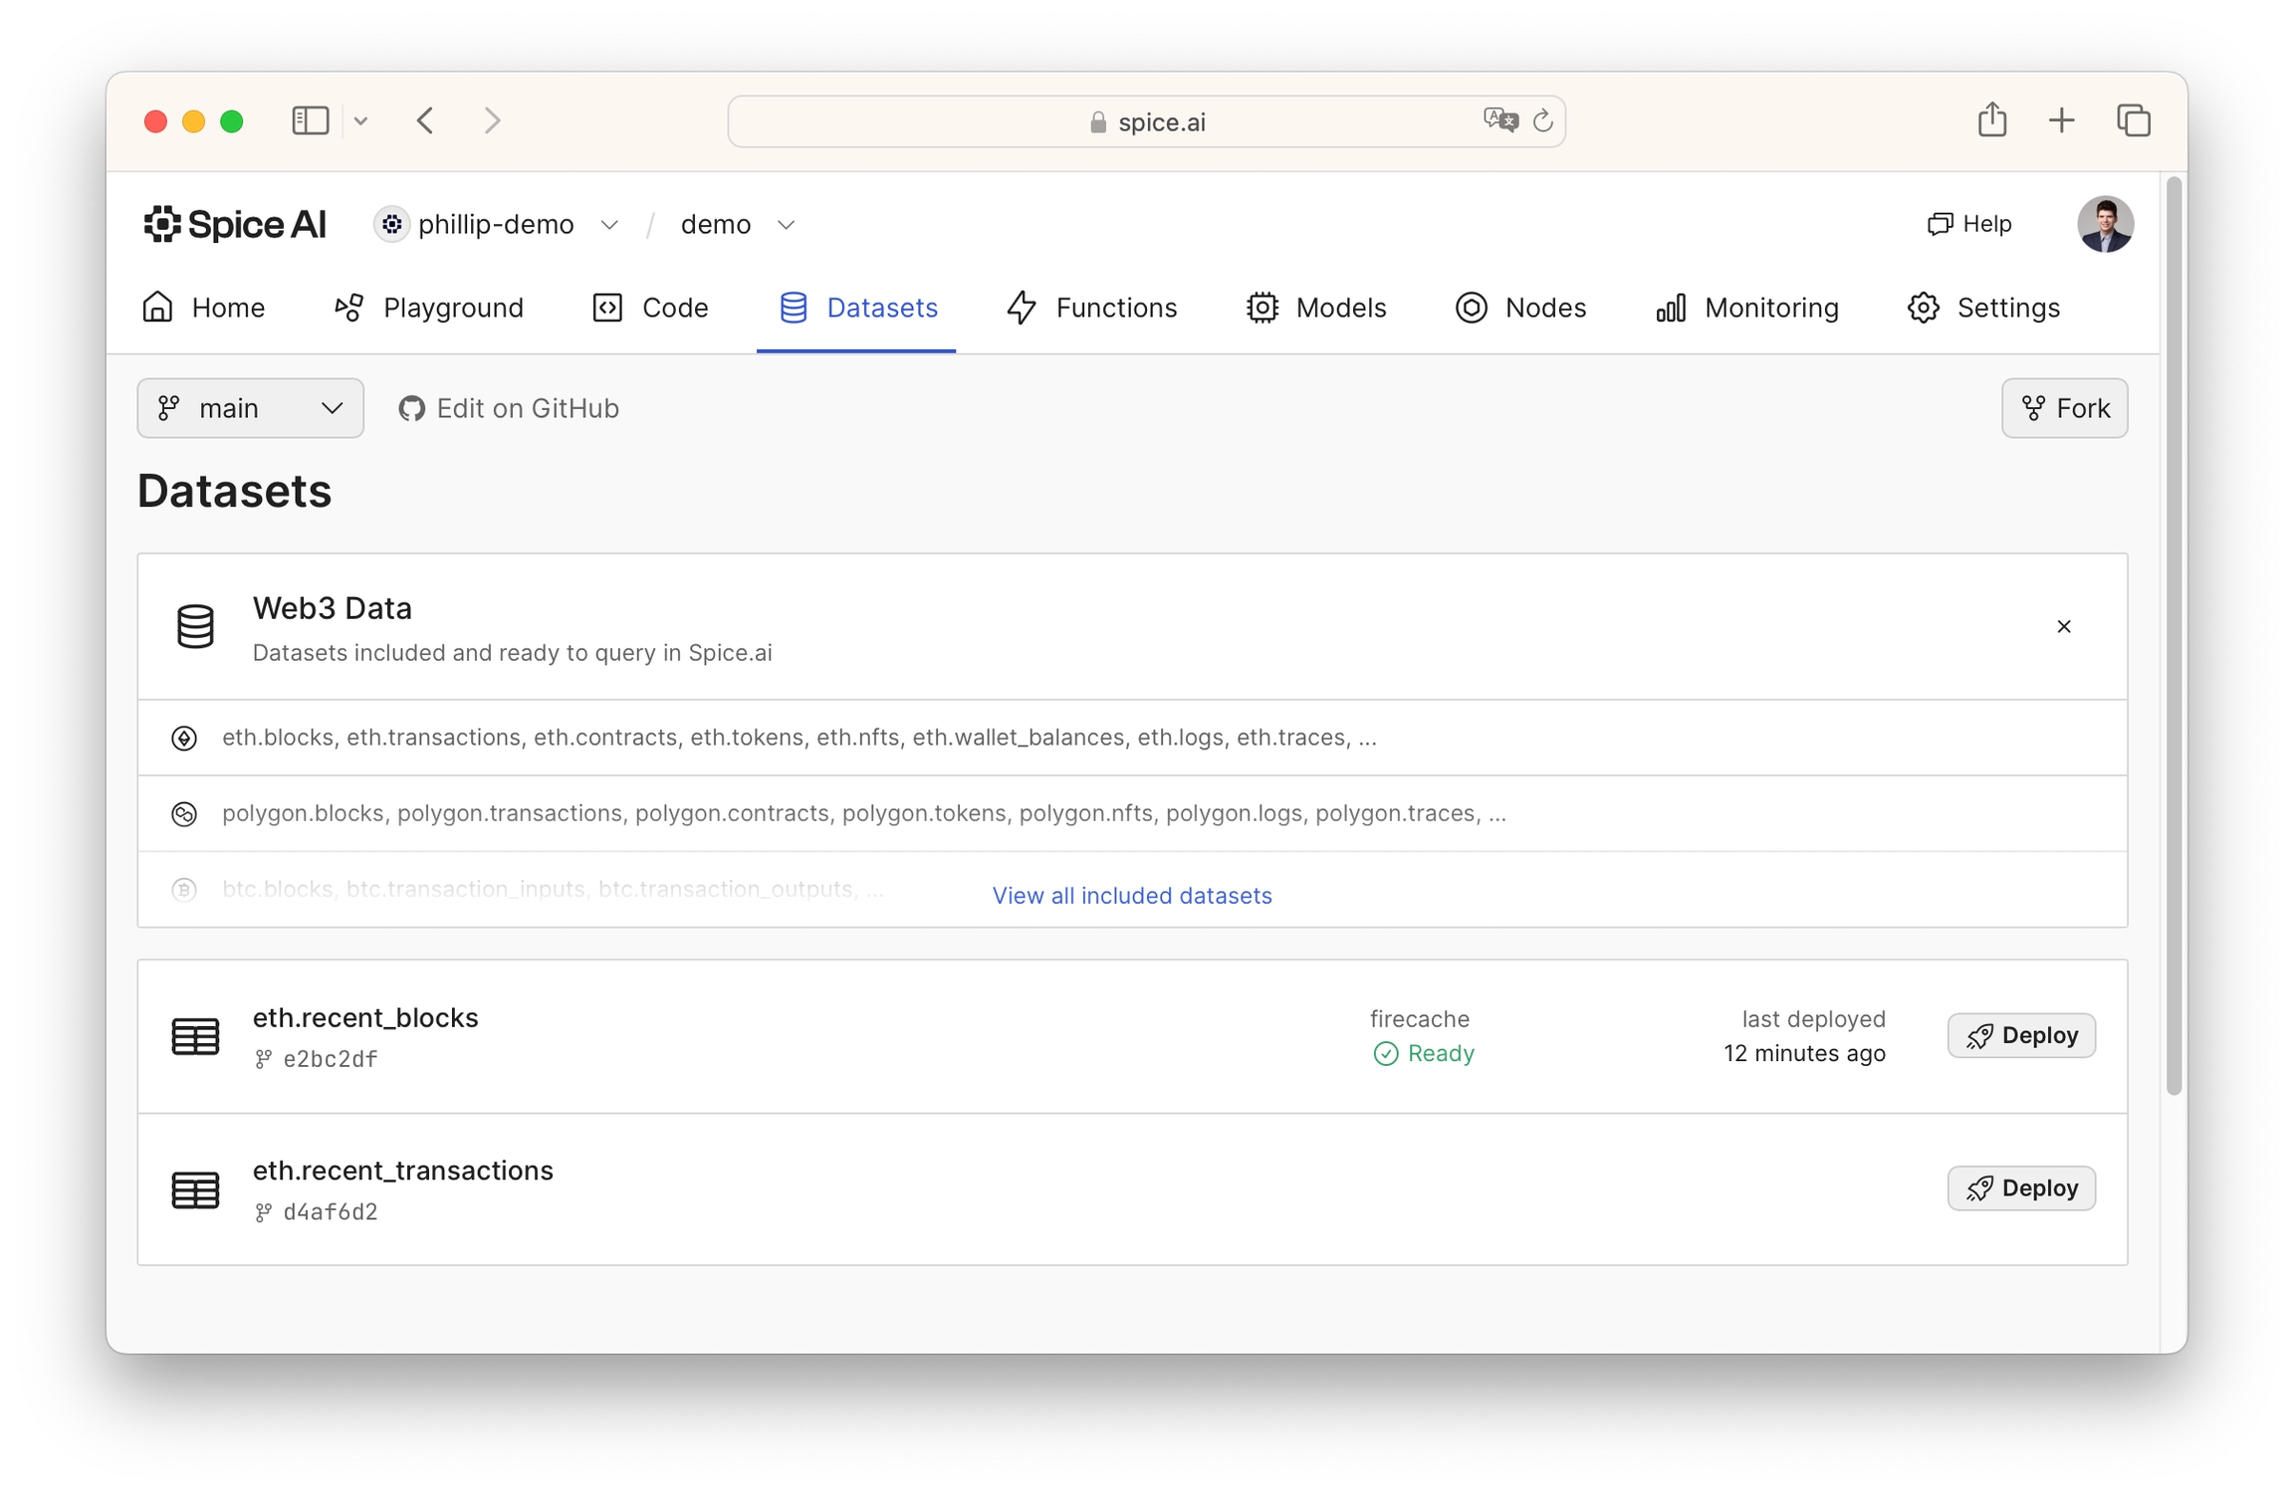The width and height of the screenshot is (2294, 1494).
Task: Dismiss the Web3 Data panel
Action: pos(2064,626)
